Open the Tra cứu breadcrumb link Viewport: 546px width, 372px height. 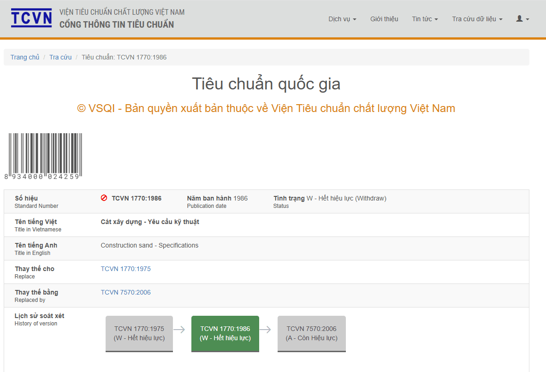tap(60, 57)
